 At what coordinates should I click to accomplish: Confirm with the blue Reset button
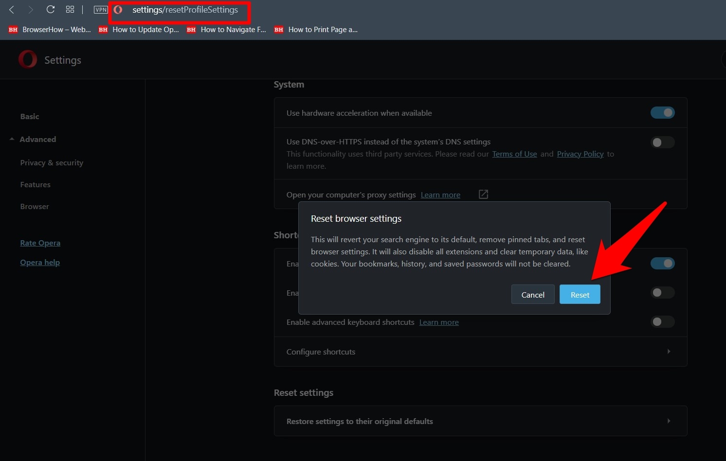(x=580, y=295)
